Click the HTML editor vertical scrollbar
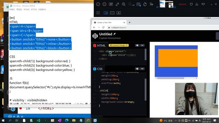 pos(145,55)
